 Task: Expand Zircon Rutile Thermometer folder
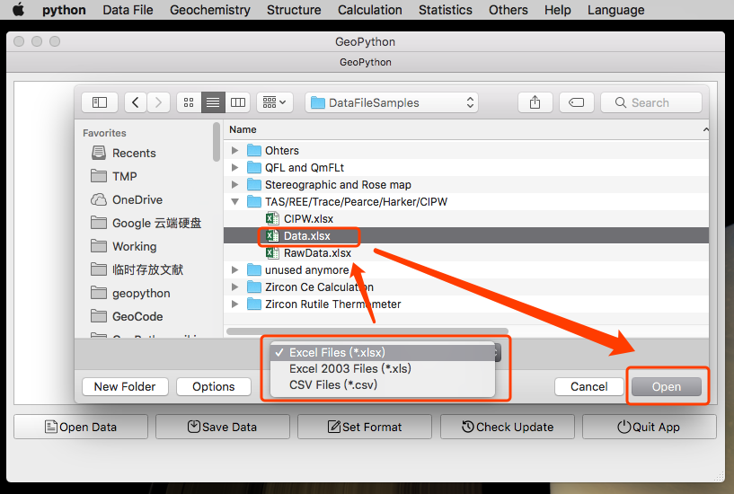(x=235, y=304)
